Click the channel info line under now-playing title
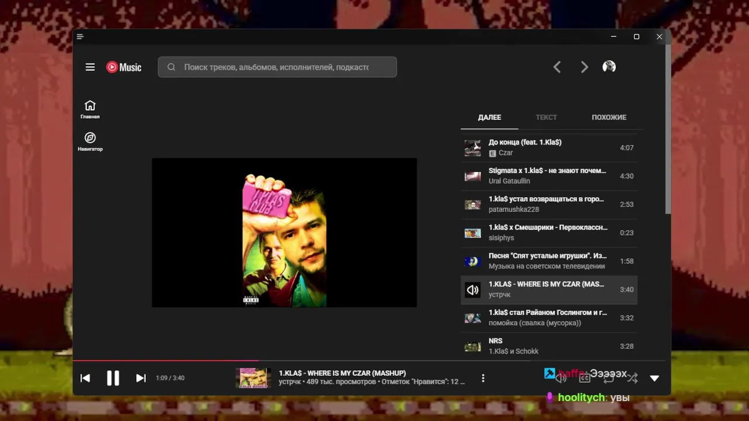The image size is (749, 421). 372,382
